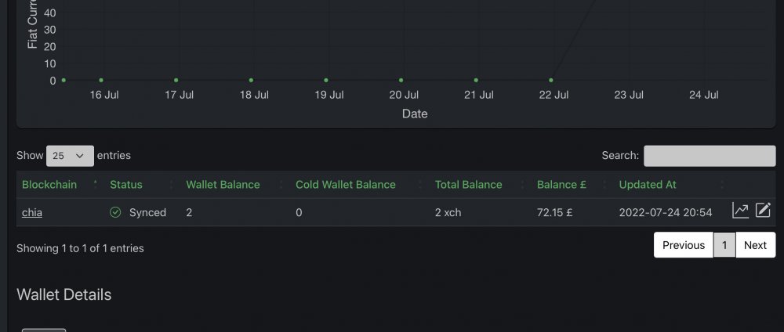Sort by Balance £ column
This screenshot has width=784, height=332.
[x=561, y=185]
